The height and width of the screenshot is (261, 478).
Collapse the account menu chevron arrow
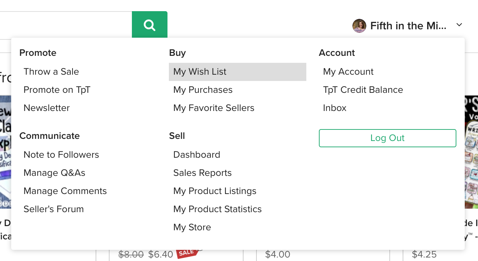[459, 25]
